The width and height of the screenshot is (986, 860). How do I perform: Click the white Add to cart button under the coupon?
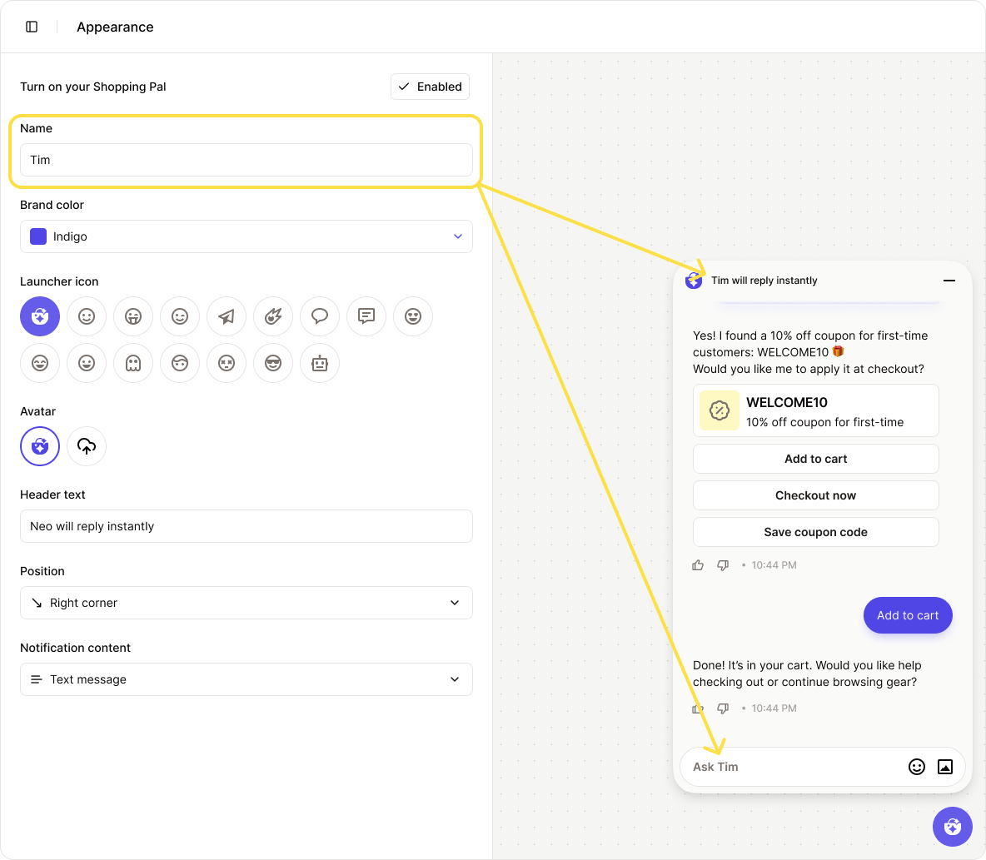click(x=815, y=459)
